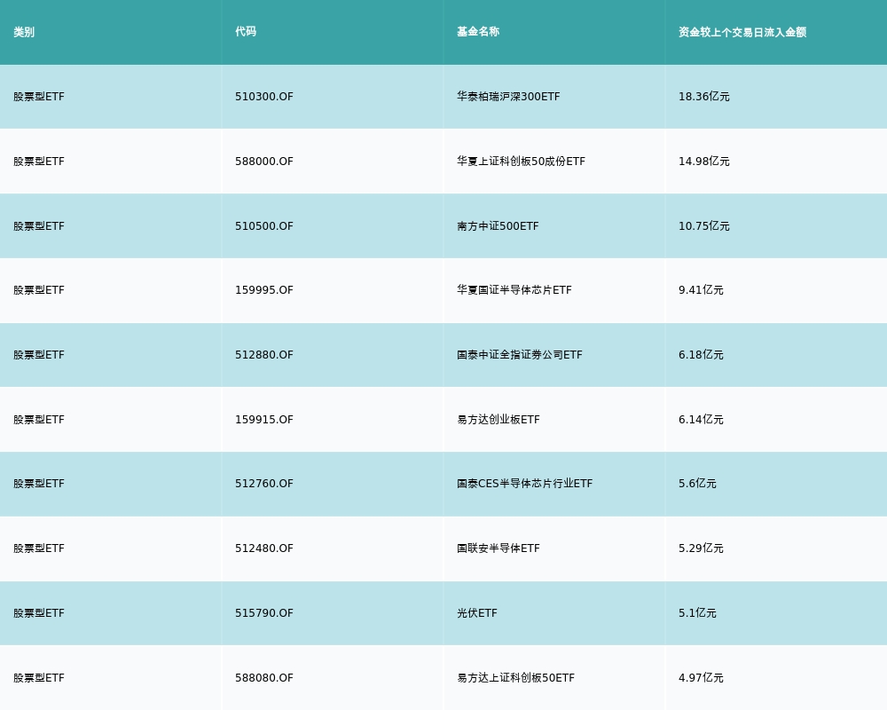Select inflow value 9.41亿元
This screenshot has width=887, height=710.
click(x=701, y=290)
